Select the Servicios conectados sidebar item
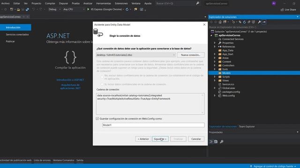Screen dimensions: 300x168 (x=17, y=35)
